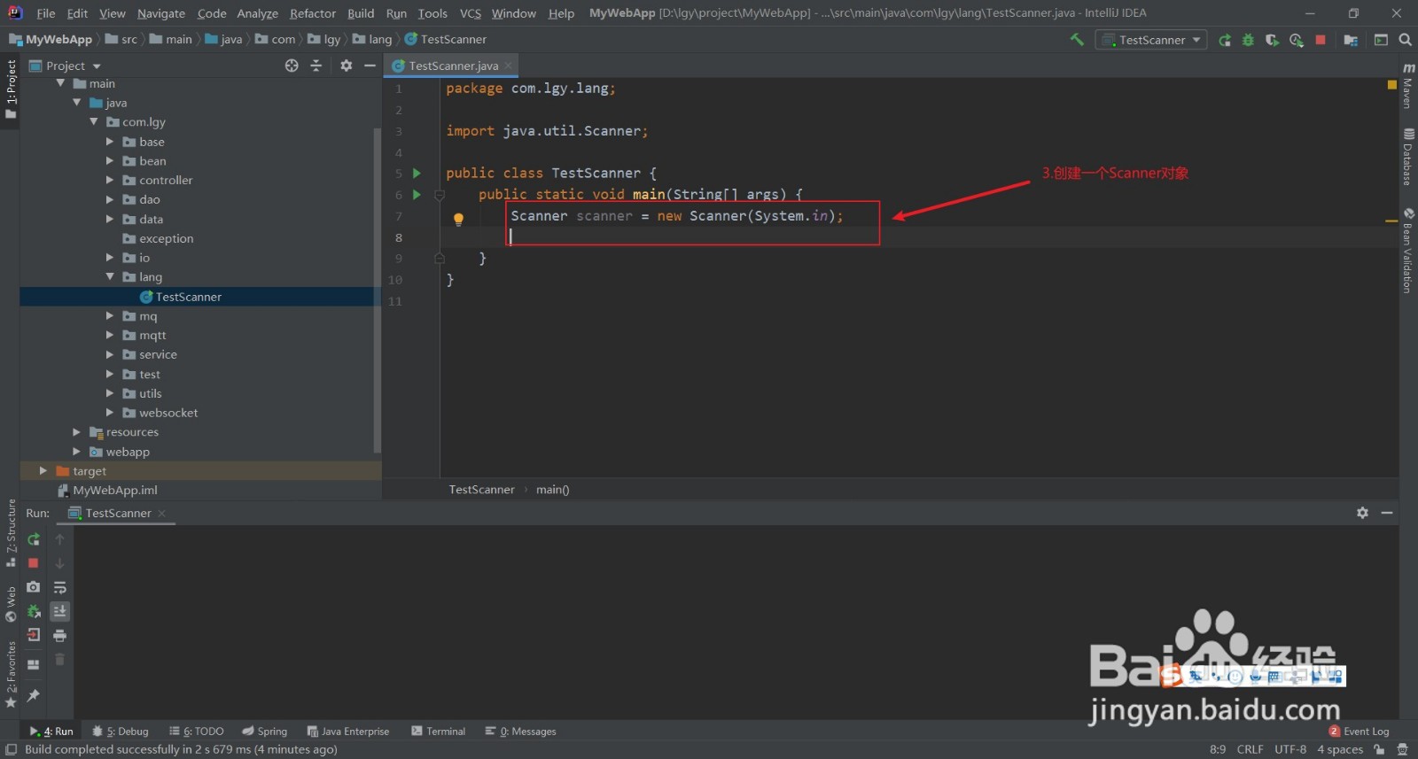Collapse the lang folder
The width and height of the screenshot is (1418, 759).
[x=110, y=277]
